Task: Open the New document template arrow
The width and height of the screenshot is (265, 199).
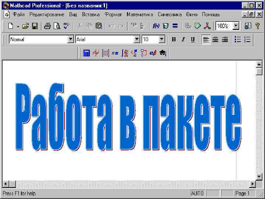Action: [18, 26]
